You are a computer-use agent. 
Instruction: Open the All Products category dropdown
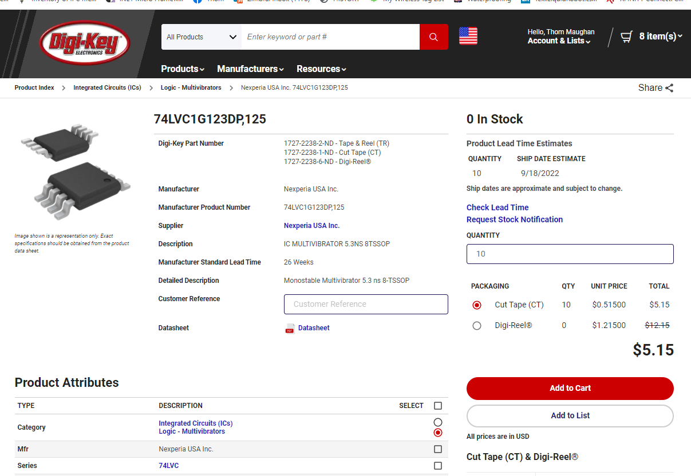click(202, 37)
